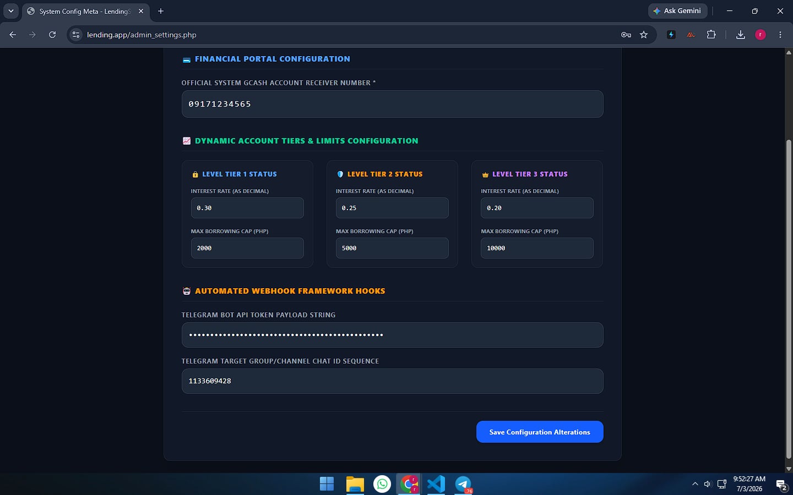
Task: Open a new browser tab
Action: pos(161,11)
